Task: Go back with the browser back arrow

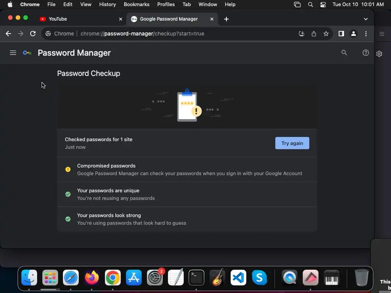Action: (8, 34)
